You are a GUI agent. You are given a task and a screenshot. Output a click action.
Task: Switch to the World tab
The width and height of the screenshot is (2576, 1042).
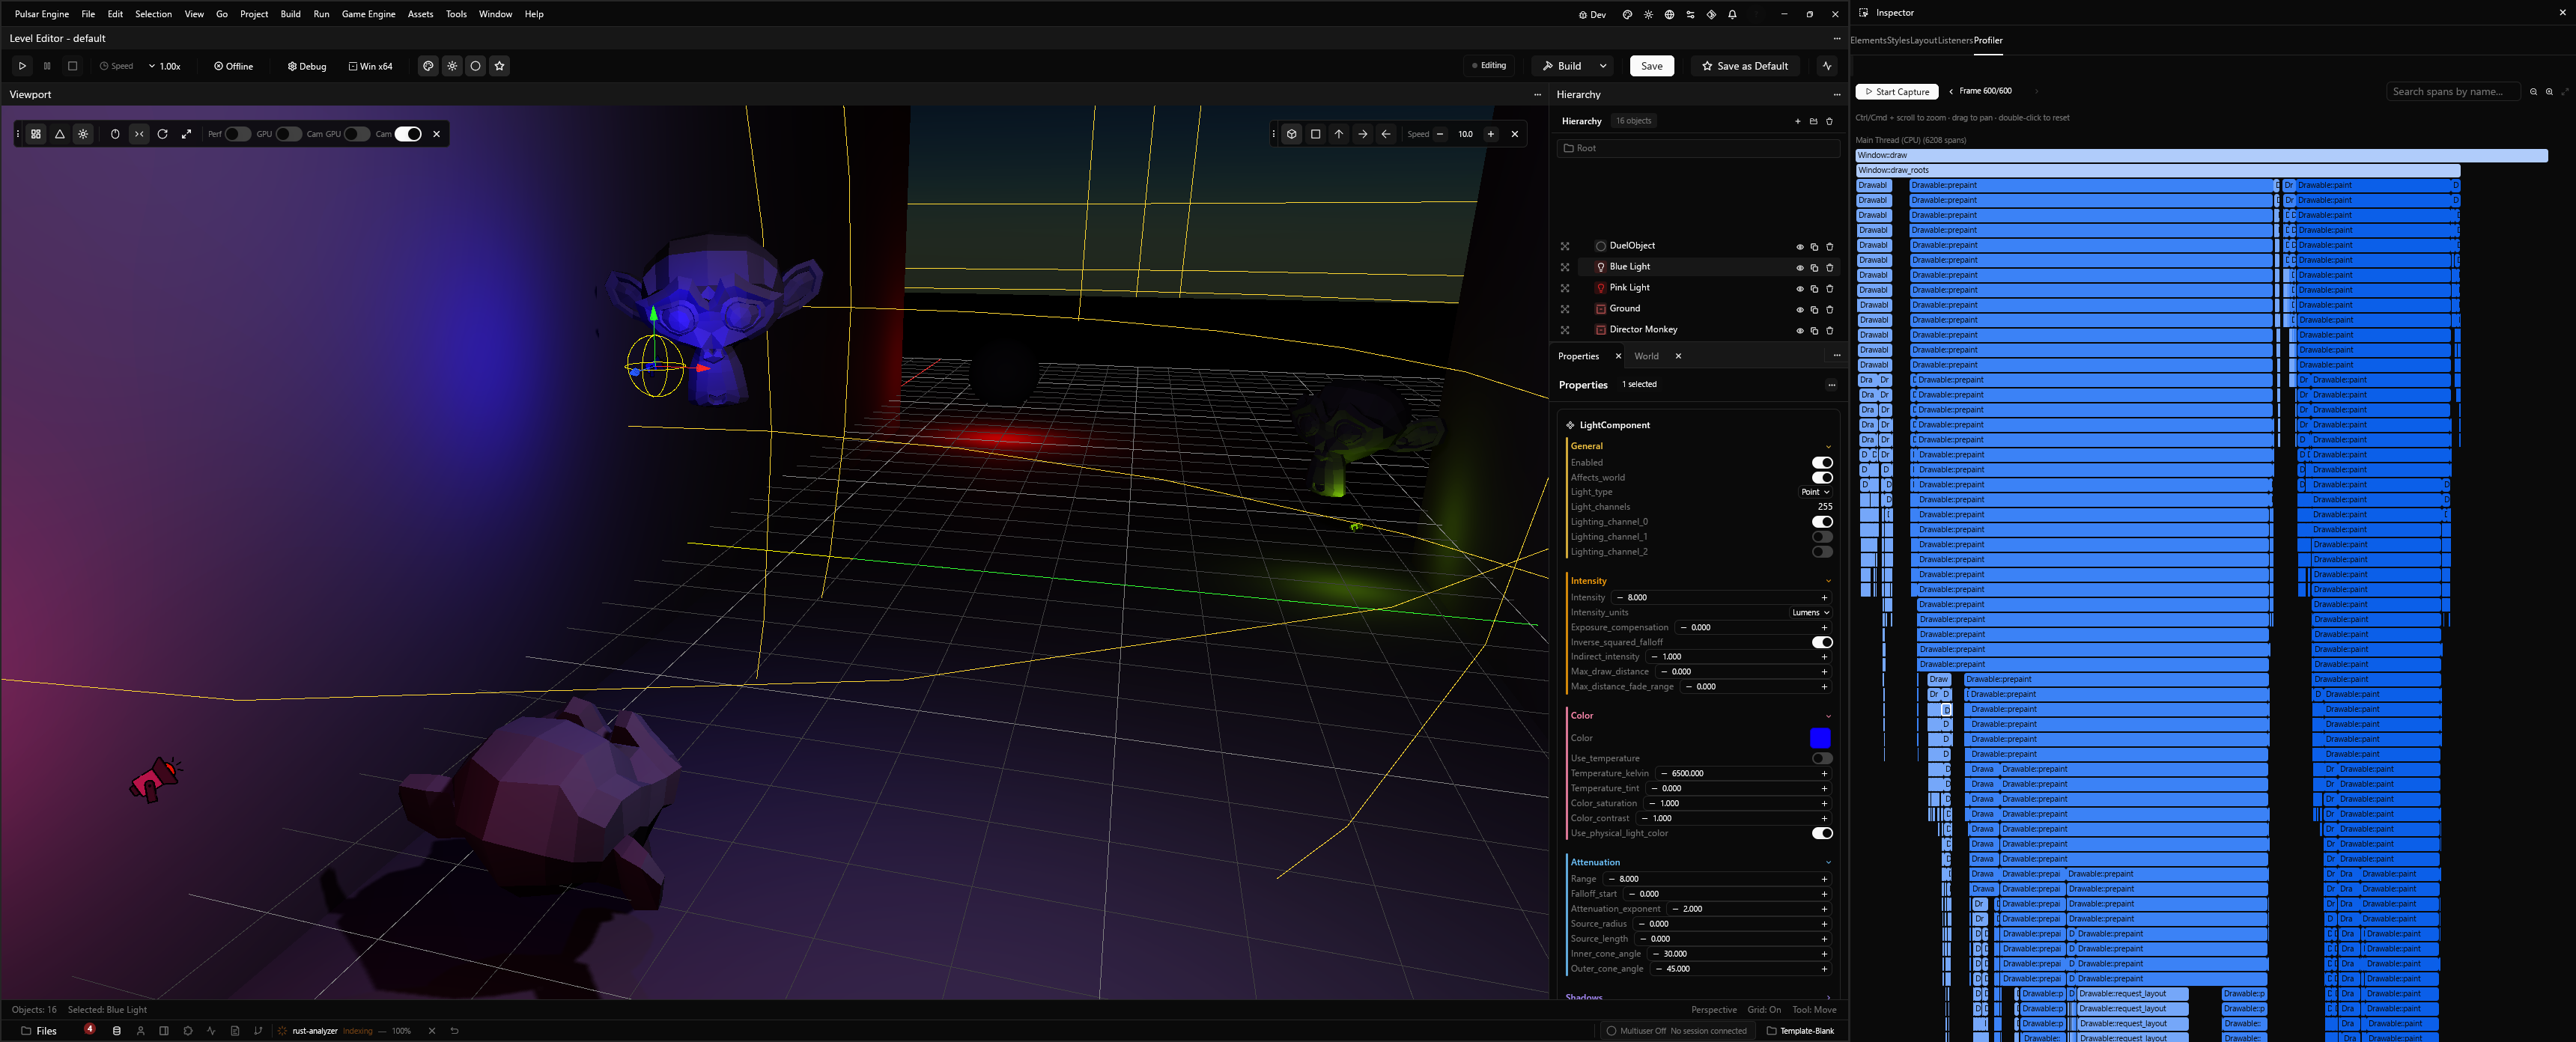tap(1646, 356)
